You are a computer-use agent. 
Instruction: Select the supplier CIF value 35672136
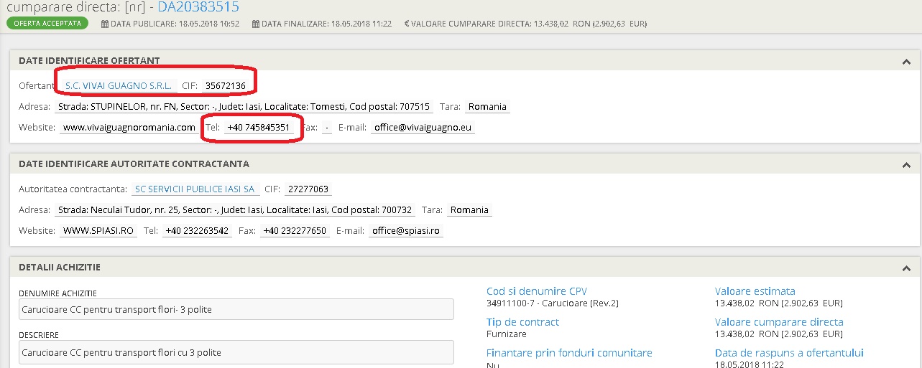click(225, 86)
